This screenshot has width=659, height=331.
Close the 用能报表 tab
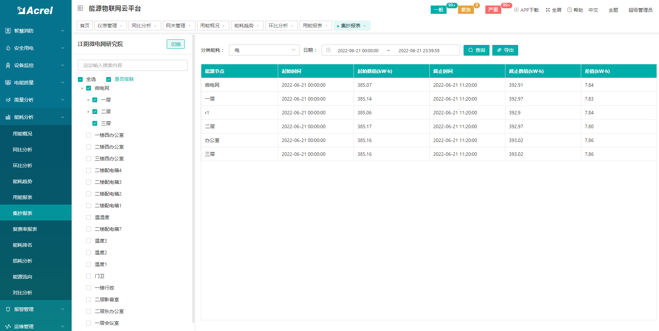point(326,26)
